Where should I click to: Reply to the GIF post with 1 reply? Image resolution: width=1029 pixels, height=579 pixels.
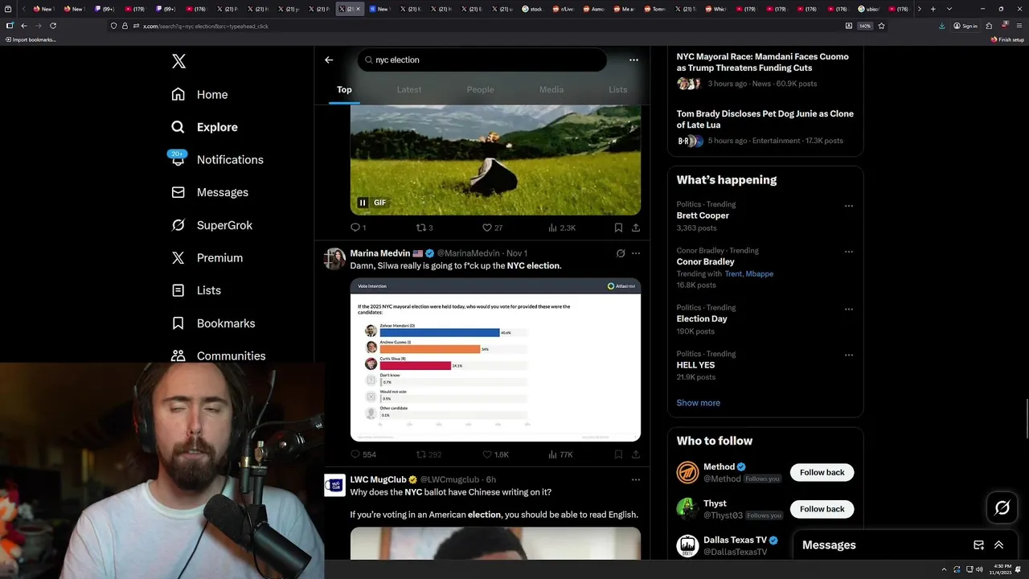[359, 228]
